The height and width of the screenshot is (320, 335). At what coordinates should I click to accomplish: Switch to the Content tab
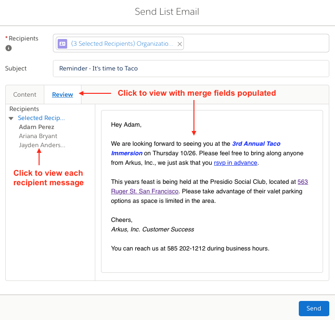pos(25,95)
